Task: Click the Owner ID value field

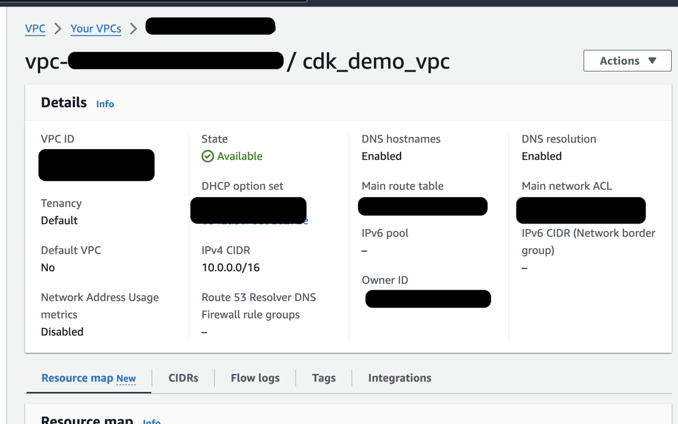Action: pyautogui.click(x=428, y=299)
